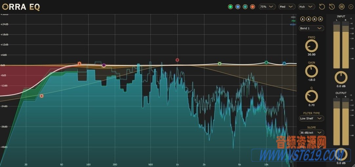Click the green color circle in header
355x167 pixels.
point(230,7)
